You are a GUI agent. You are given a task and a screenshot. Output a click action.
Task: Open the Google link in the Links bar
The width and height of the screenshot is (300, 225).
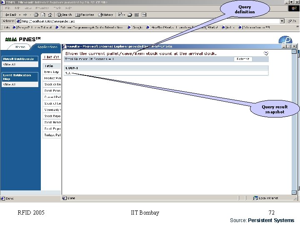click(135, 27)
